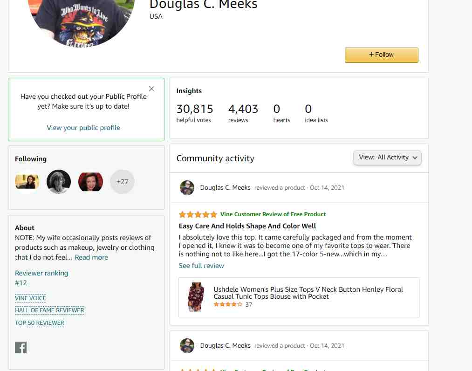The image size is (472, 371).
Task: Open Ushdele Women's Plus Size Tops title
Action: click(x=308, y=293)
